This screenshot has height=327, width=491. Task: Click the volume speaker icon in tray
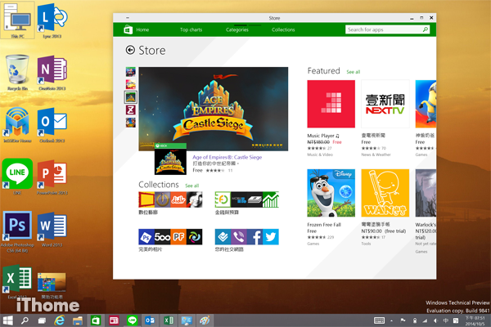[x=435, y=320]
